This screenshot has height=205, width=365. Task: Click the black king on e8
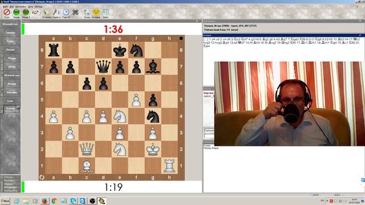pyautogui.click(x=120, y=50)
